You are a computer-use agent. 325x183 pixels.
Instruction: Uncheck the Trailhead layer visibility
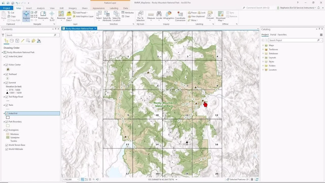pyautogui.click(x=7, y=74)
